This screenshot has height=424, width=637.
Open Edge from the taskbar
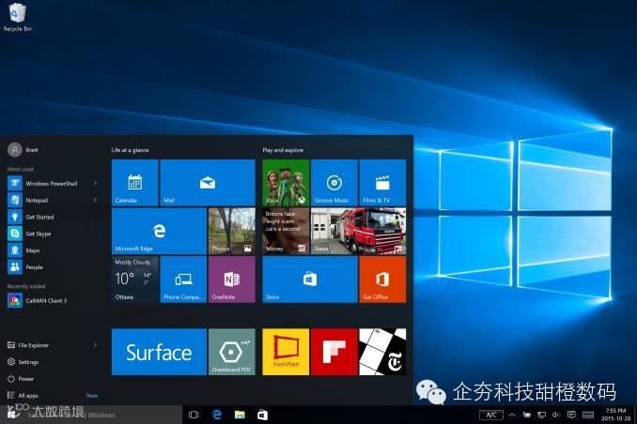tap(217, 415)
